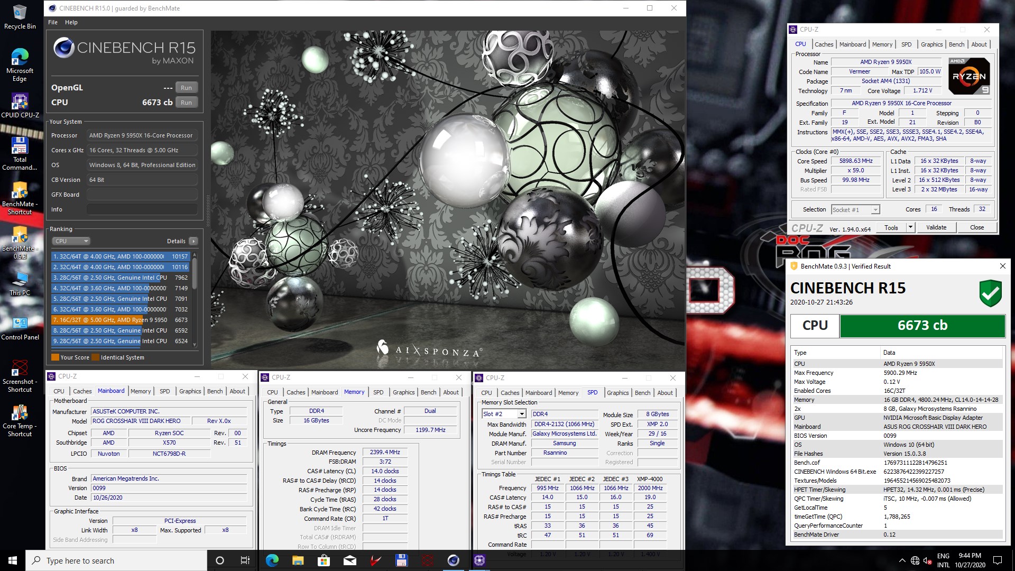This screenshot has height=571, width=1015.
Task: Open the CPUID CPU-Z desktop shortcut
Action: 20,105
